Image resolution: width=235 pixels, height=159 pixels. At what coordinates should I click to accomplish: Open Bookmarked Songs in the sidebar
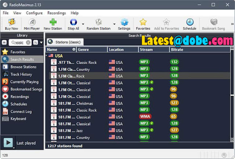coord(22,89)
